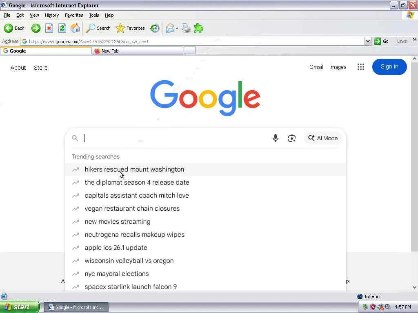Open the About link
Screen dimensions: 418x313
(18, 68)
